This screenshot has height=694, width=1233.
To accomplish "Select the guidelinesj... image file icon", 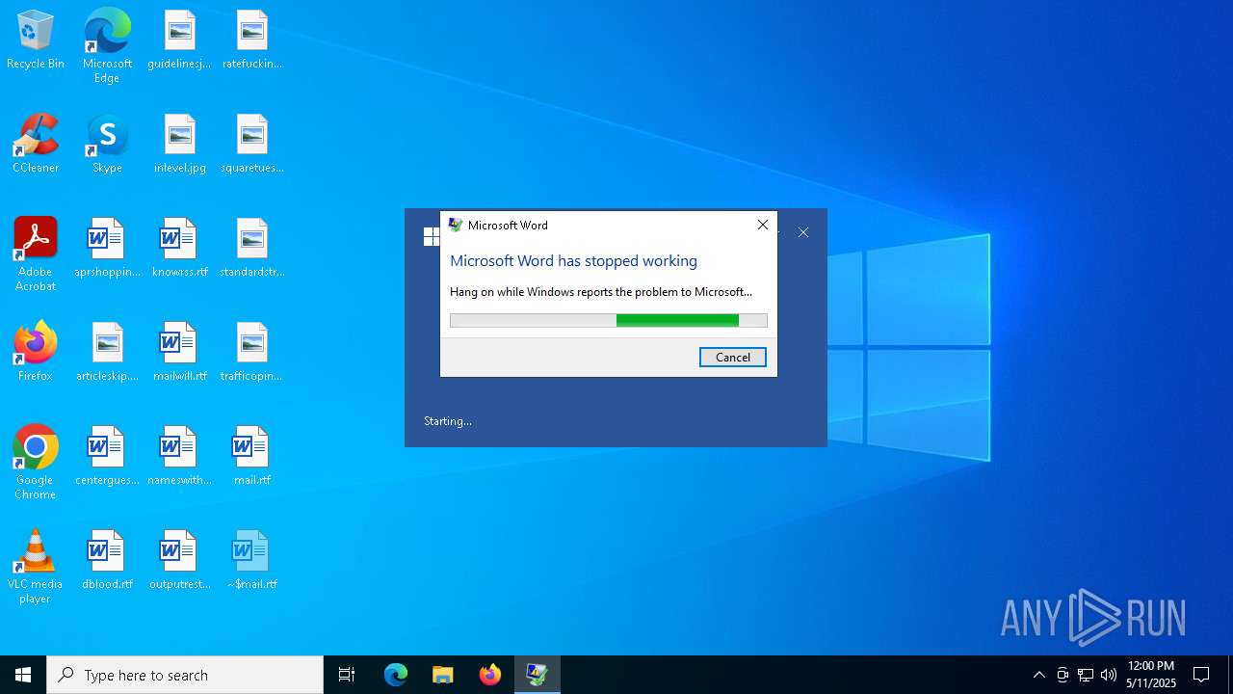I will [179, 40].
